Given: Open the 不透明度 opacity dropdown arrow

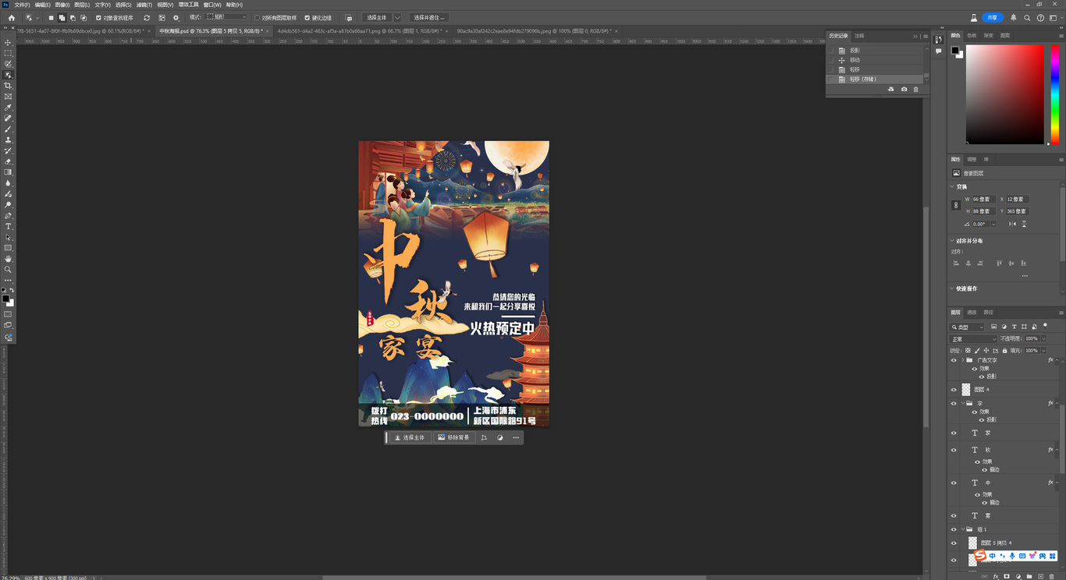Looking at the screenshot, I should [x=1043, y=339].
